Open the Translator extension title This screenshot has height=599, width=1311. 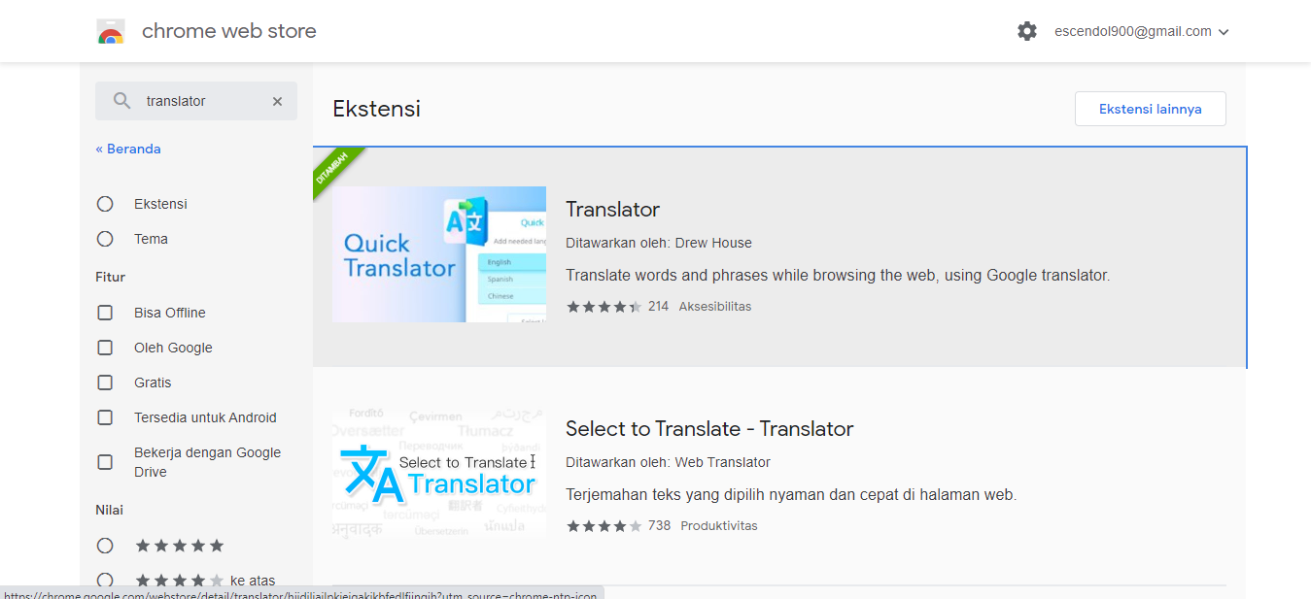coord(612,210)
